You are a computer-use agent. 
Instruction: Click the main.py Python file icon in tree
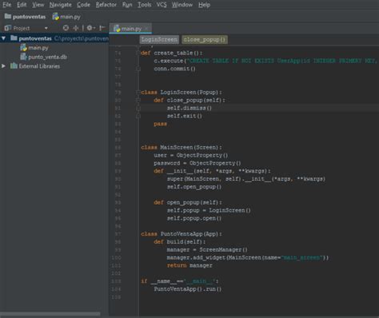click(x=23, y=48)
